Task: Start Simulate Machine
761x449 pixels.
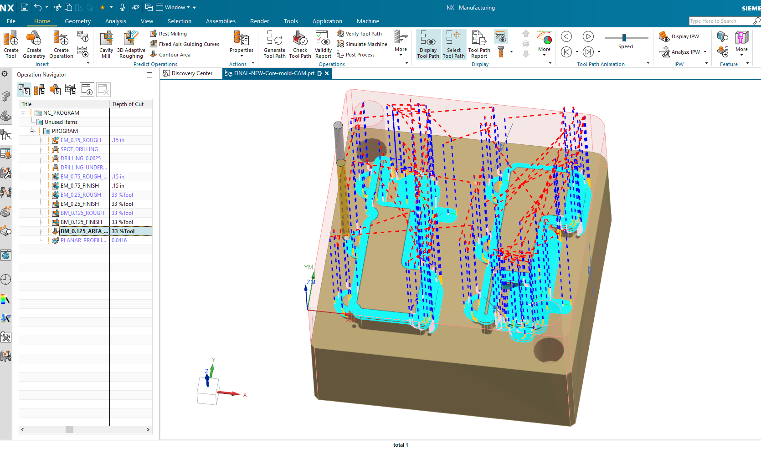Action: click(x=362, y=44)
